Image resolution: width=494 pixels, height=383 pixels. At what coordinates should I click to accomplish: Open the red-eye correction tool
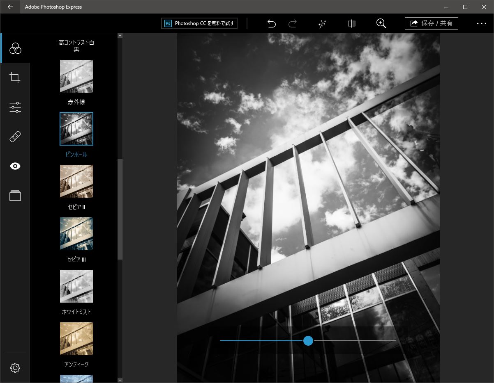click(x=15, y=166)
